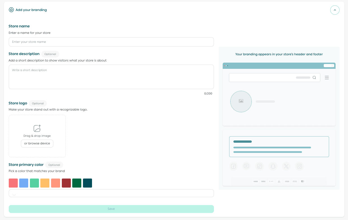Image resolution: width=348 pixels, height=220 pixels.
Task: Click the image upload icon in logo dropzone
Action: [x=37, y=128]
